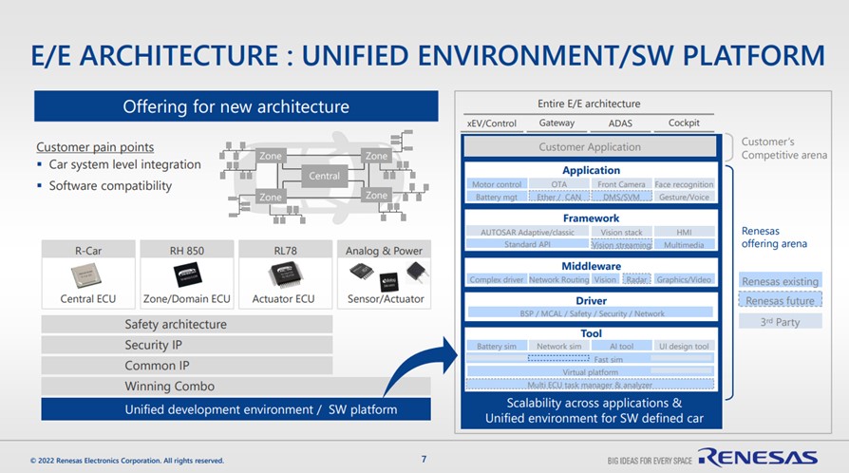
Task: Click the 'Common IP' bar
Action: pos(187,365)
